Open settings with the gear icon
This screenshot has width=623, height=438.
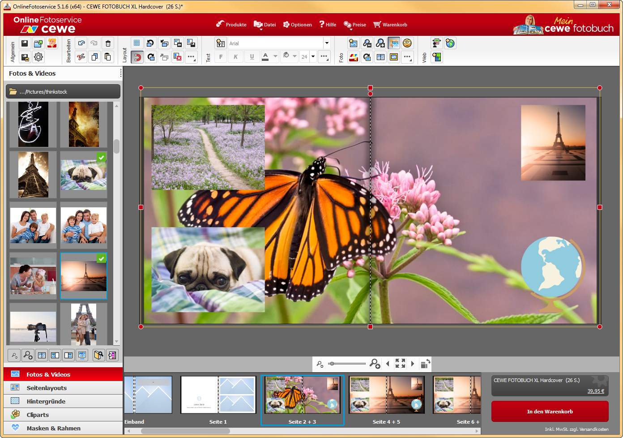coord(38,57)
